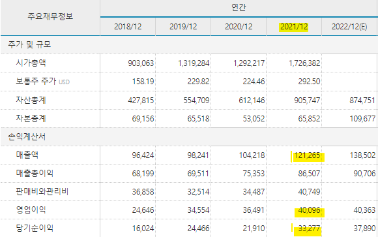Viewport: 378px width, 237px height.
Task: Click the 2019/12 column header
Action: pos(183,27)
